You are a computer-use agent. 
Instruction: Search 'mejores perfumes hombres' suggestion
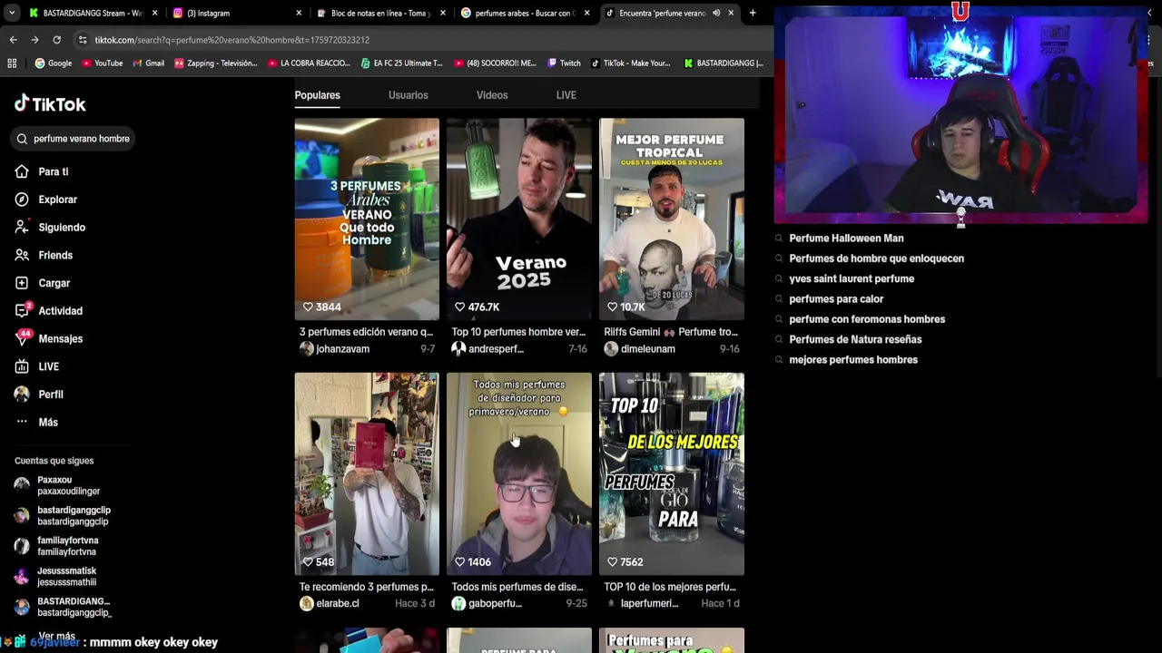coord(853,360)
